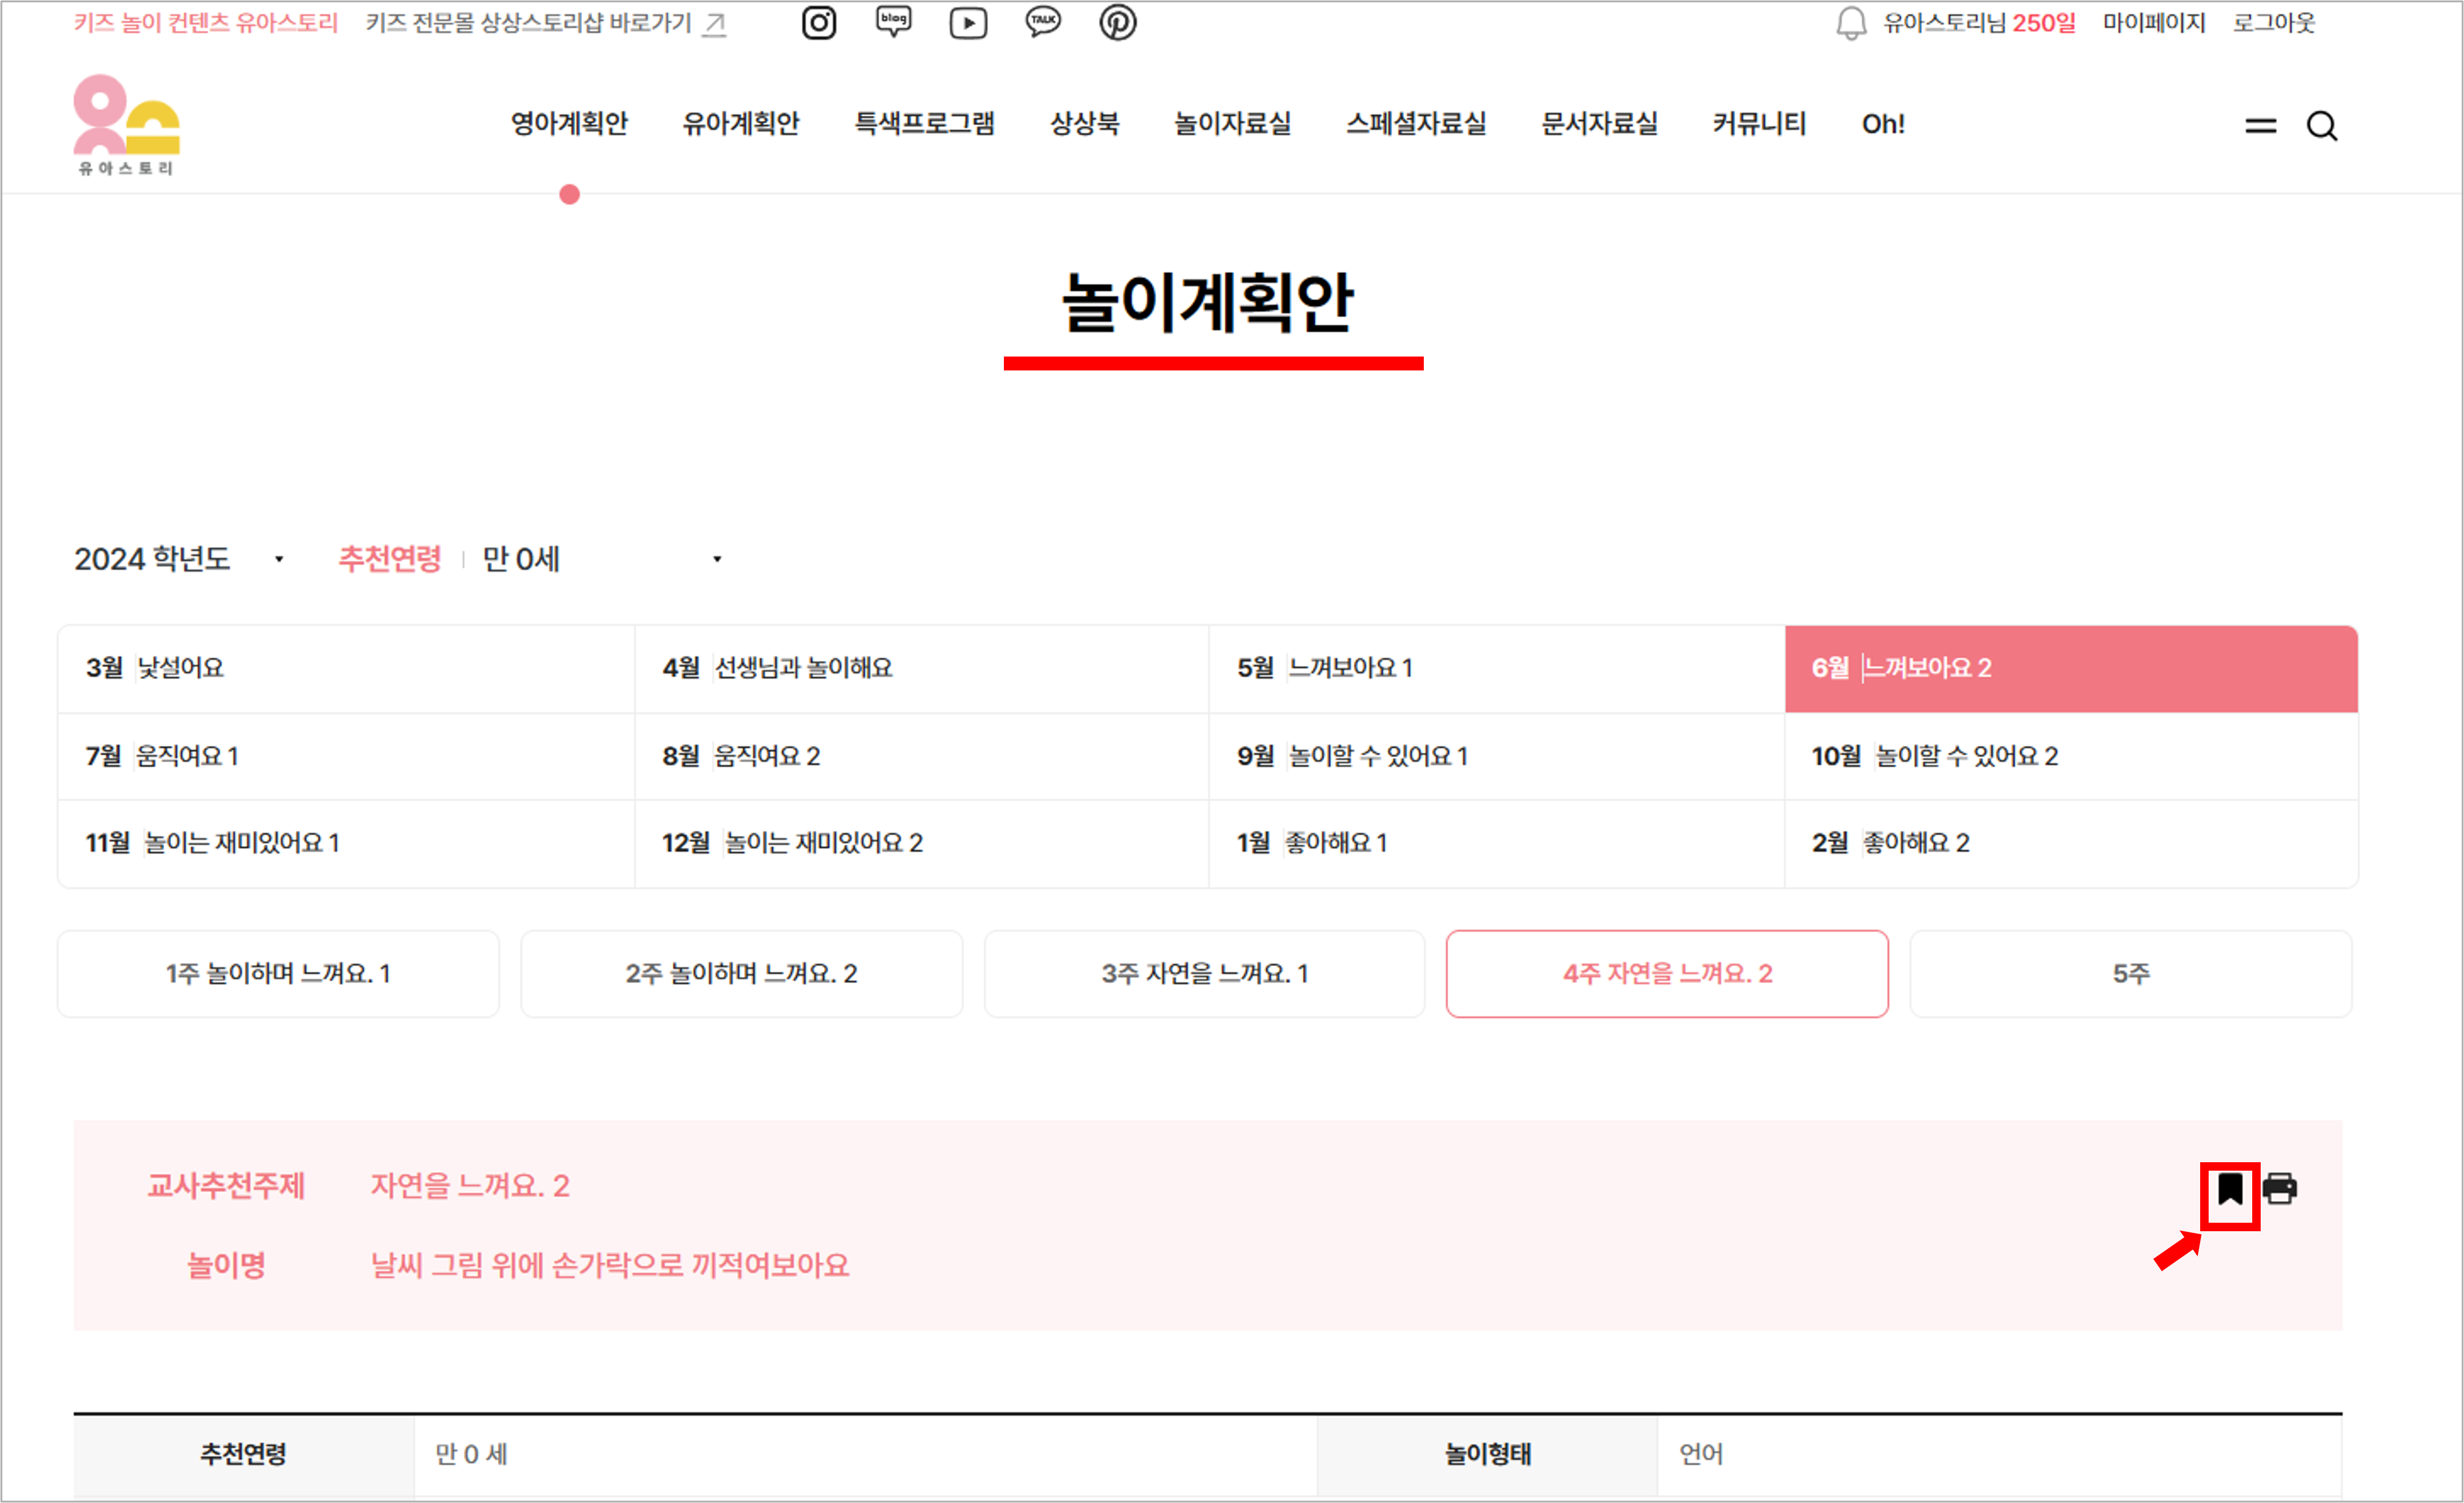Select 6월 느껴보아요 2 month
This screenshot has height=1503, width=2464.
(x=2071, y=668)
